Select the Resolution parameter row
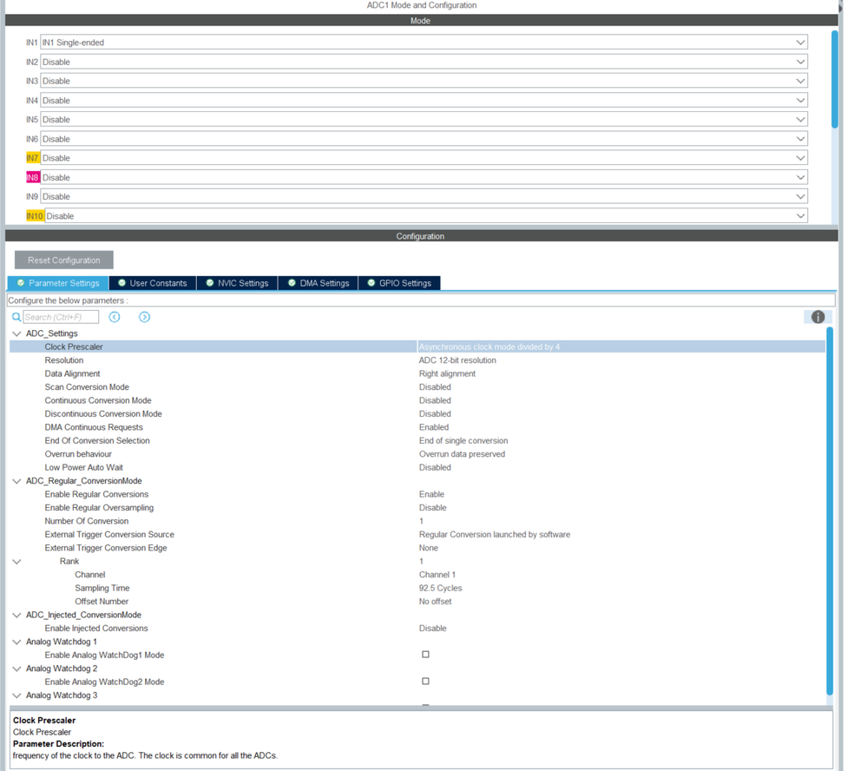Image resolution: width=867 pixels, height=771 pixels. 64,360
